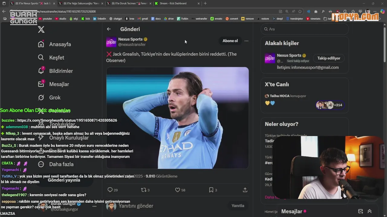387x217 pixels.
Task: Click the X logo in the sidebar
Action: pyautogui.click(x=41, y=29)
